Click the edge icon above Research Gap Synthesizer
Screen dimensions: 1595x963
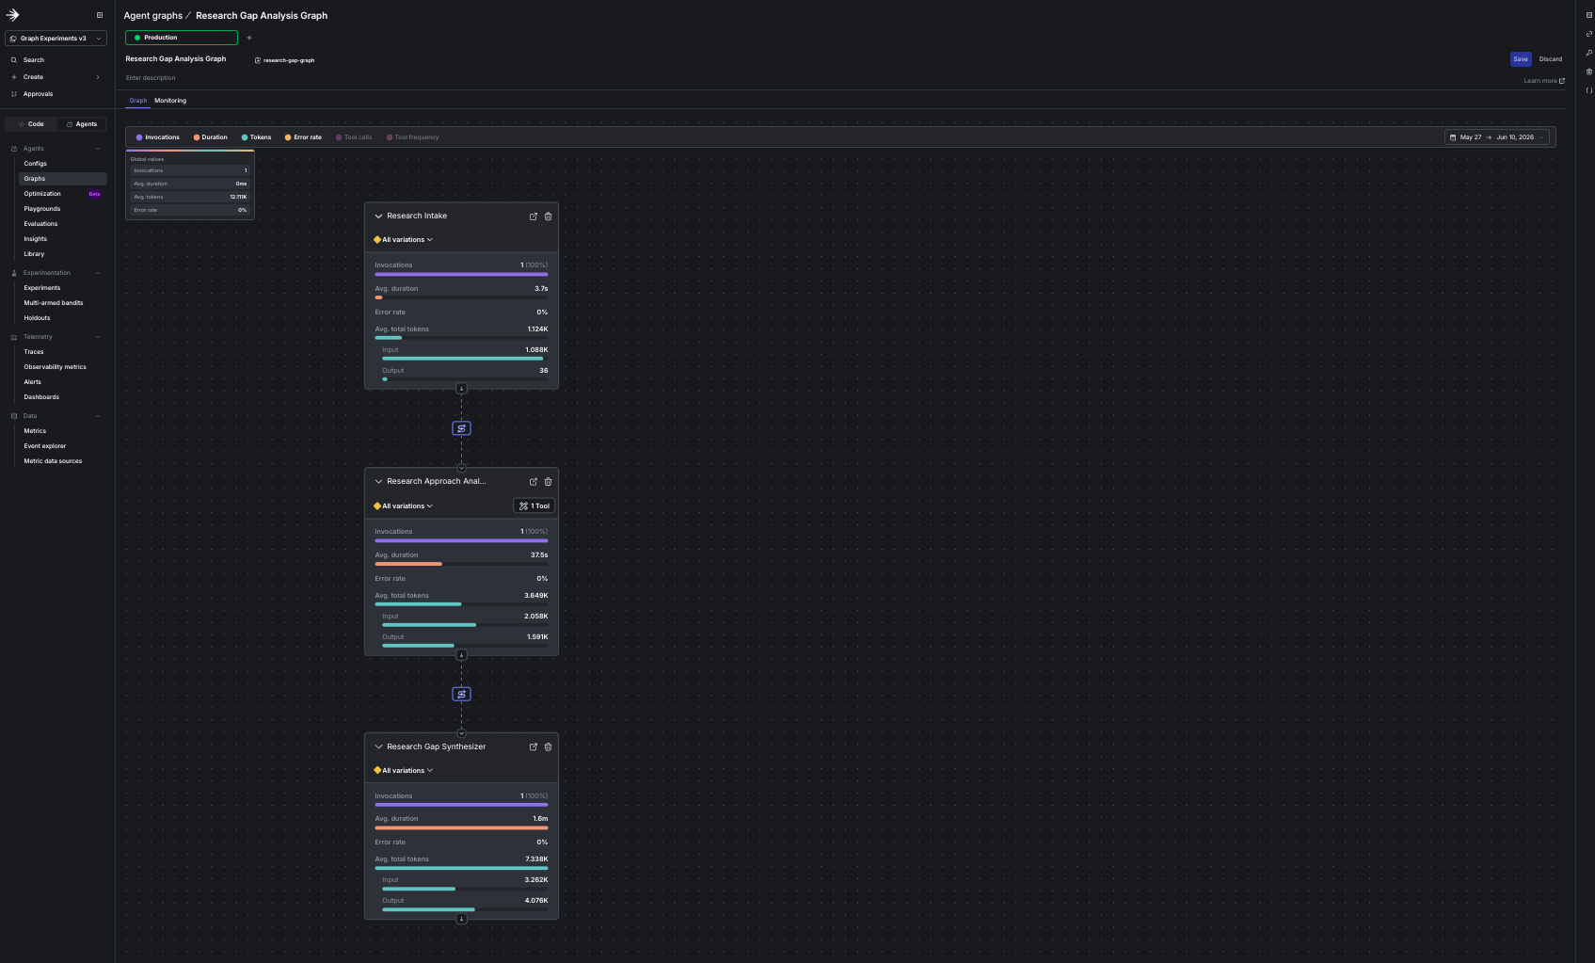(x=461, y=695)
